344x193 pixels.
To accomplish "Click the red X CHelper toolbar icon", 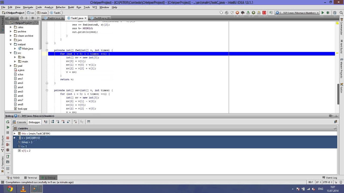I will click(x=237, y=13).
